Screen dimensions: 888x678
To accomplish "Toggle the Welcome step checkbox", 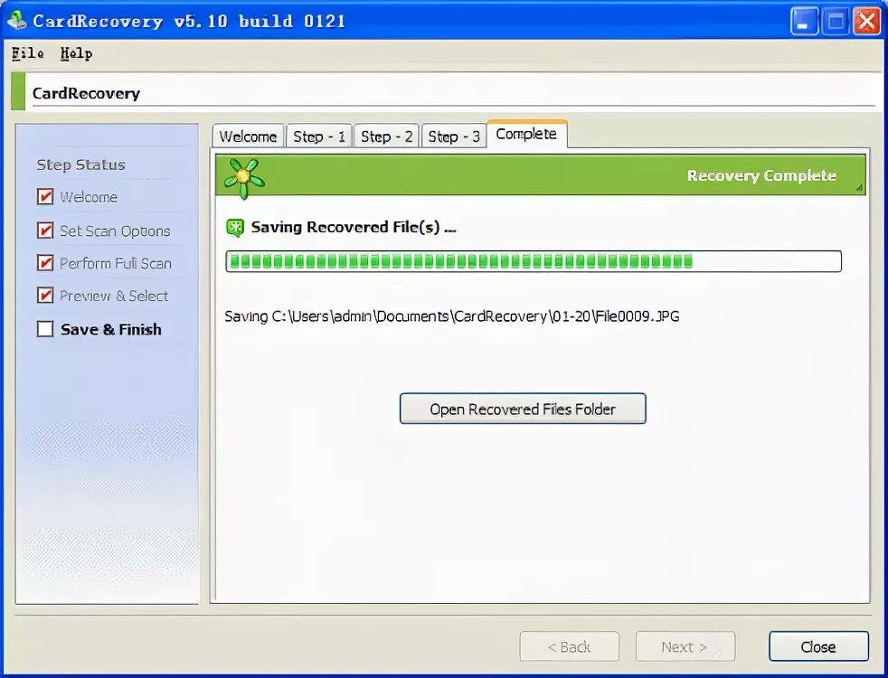I will pyautogui.click(x=45, y=197).
